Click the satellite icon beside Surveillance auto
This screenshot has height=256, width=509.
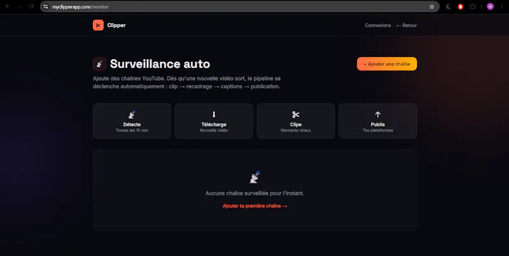click(x=100, y=64)
